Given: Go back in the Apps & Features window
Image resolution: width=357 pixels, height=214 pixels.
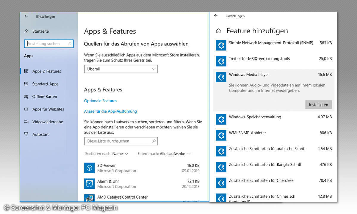Looking at the screenshot, I should [x=26, y=16].
